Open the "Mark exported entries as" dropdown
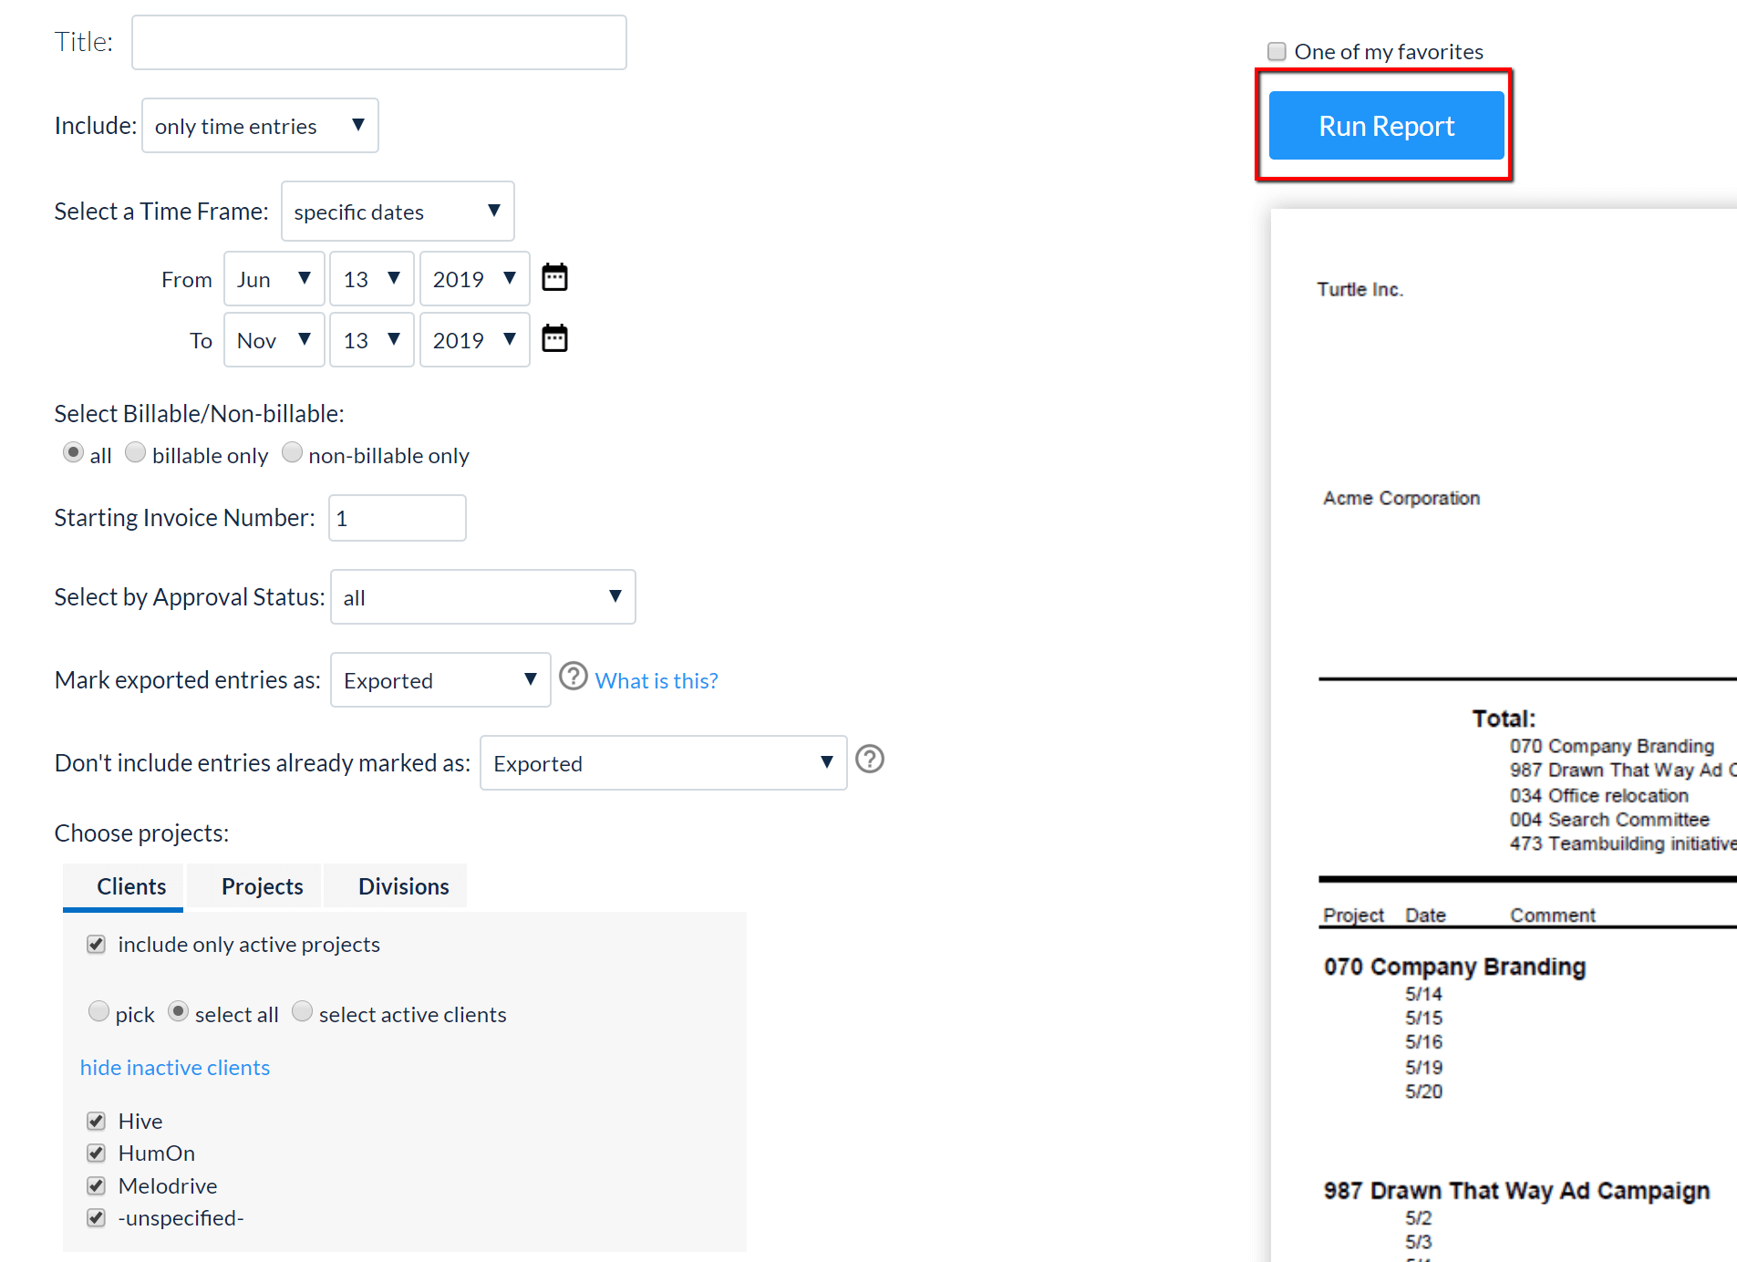This screenshot has height=1262, width=1737. [x=440, y=679]
